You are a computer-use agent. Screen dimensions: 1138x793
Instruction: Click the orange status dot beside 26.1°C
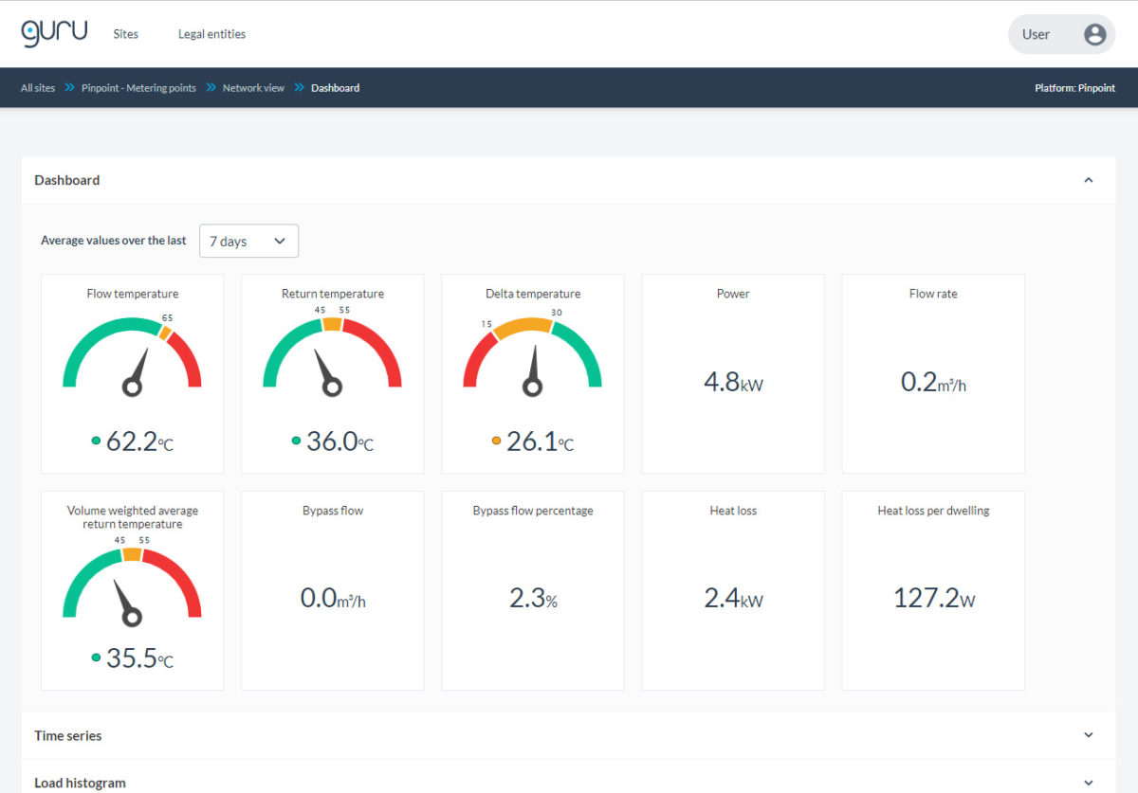(496, 441)
